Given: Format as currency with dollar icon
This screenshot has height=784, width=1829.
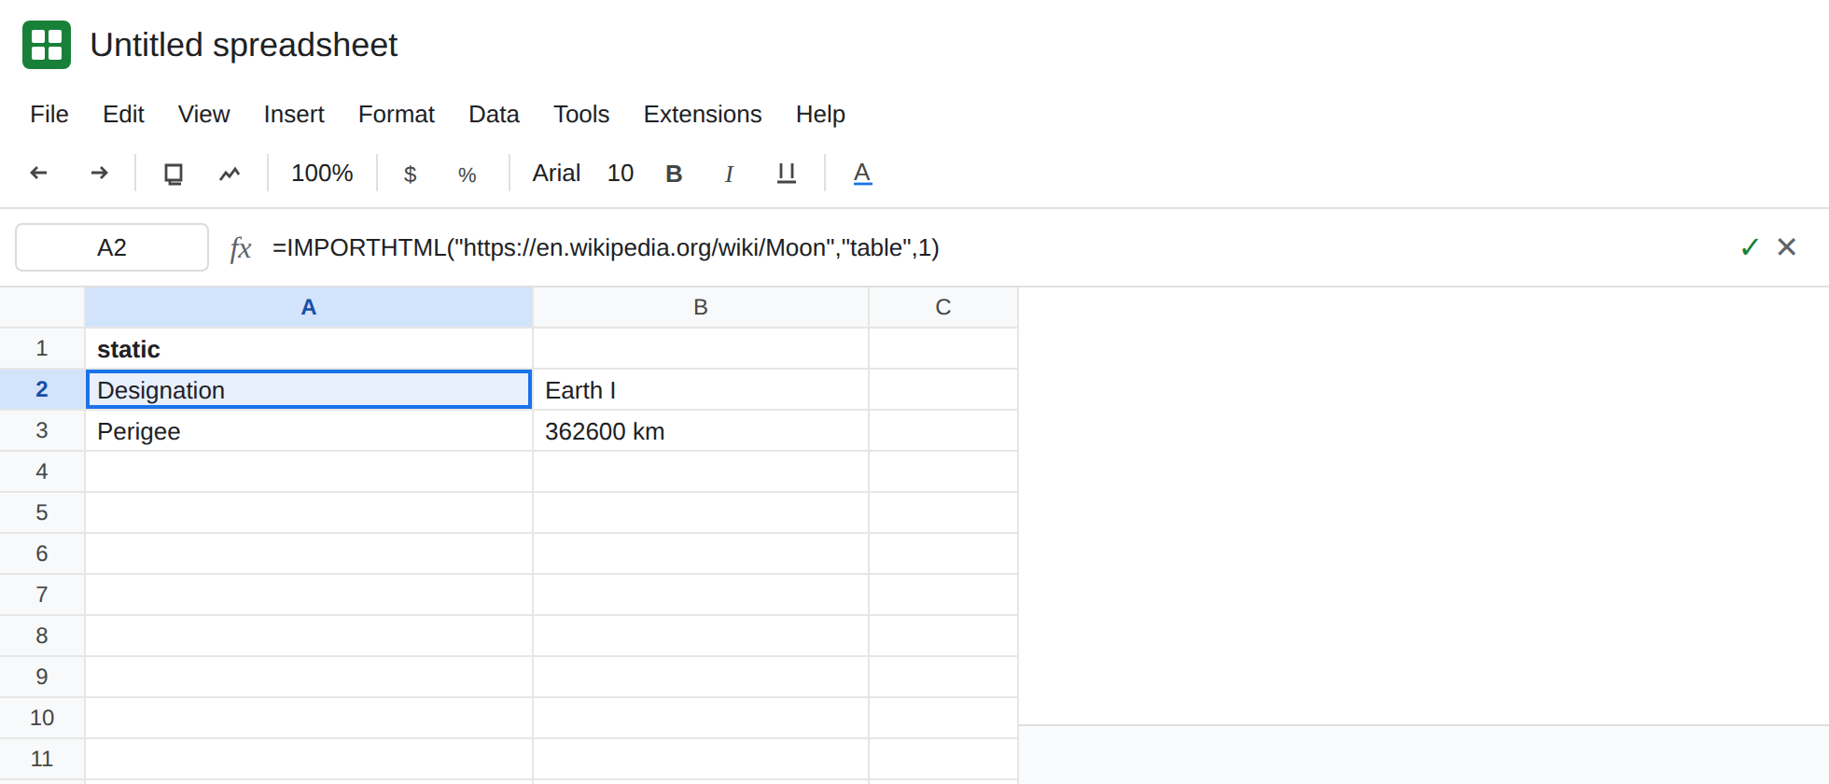Looking at the screenshot, I should 410,175.
